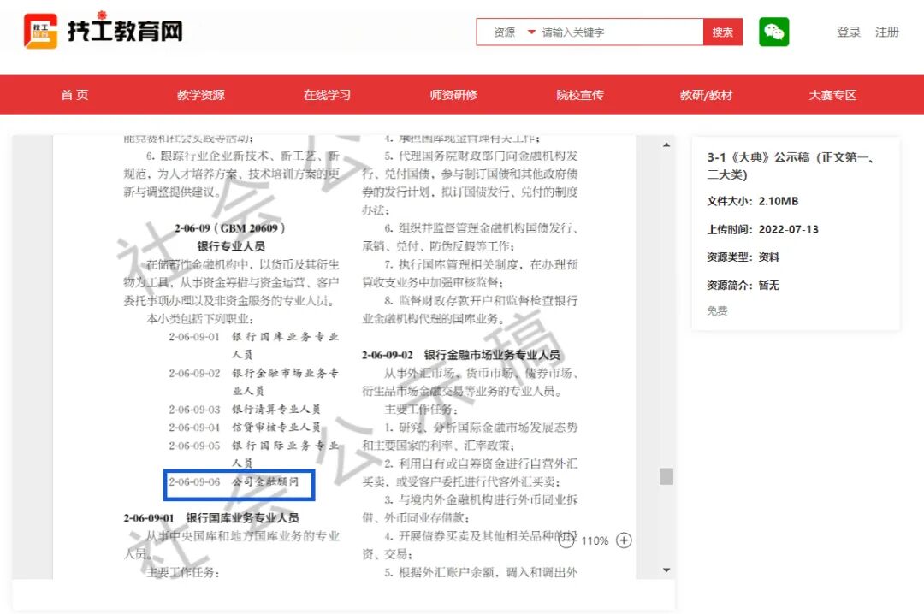Click the document scrollbar thumb
The height and width of the screenshot is (614, 924).
(x=666, y=476)
